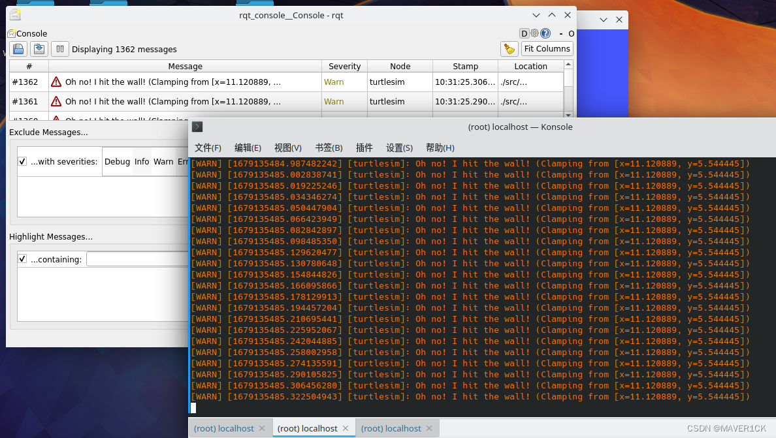776x438 pixels.
Task: Maximize rqt window using the up chevron
Action: pyautogui.click(x=552, y=15)
